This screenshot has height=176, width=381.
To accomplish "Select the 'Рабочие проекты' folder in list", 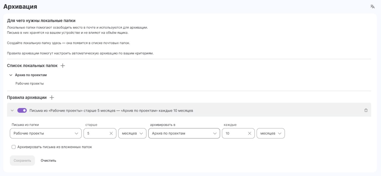I will 30,83.
